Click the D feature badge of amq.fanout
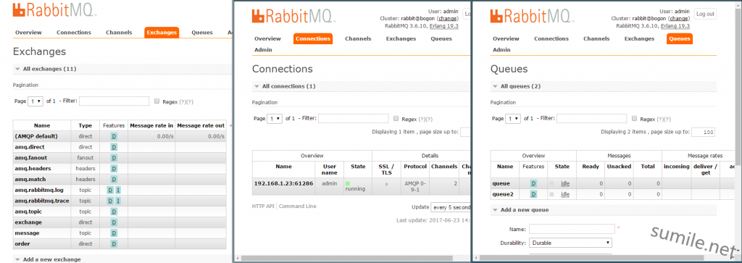This screenshot has height=263, width=742. point(114,158)
